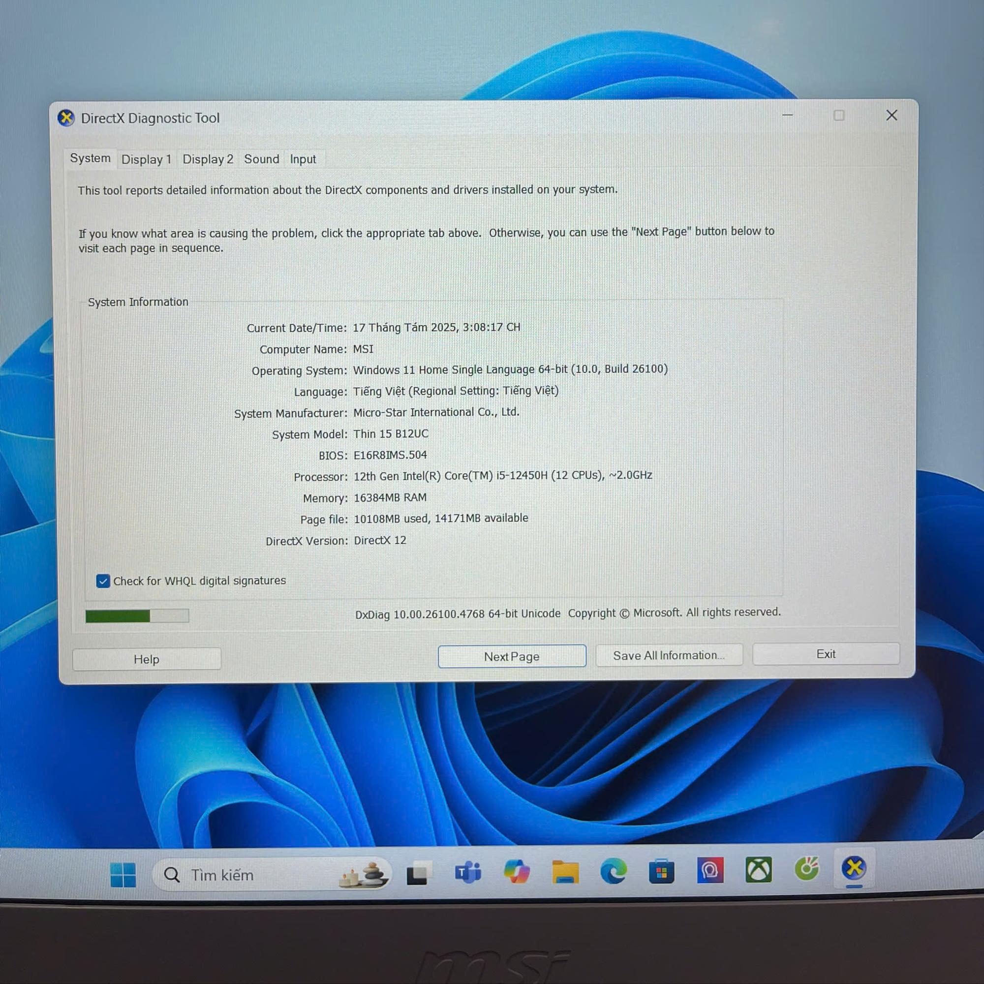The width and height of the screenshot is (984, 984).
Task: Click the green loading progress bar
Action: 137,616
